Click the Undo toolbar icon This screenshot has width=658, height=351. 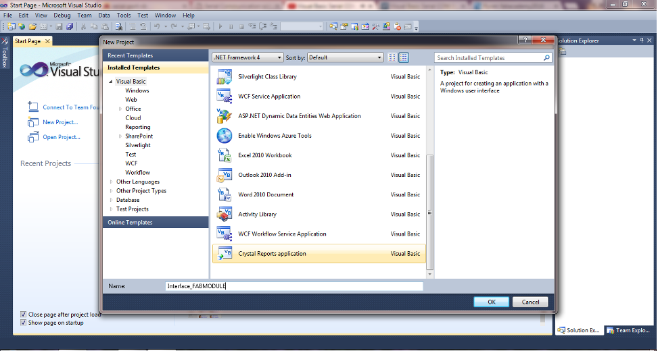click(157, 26)
